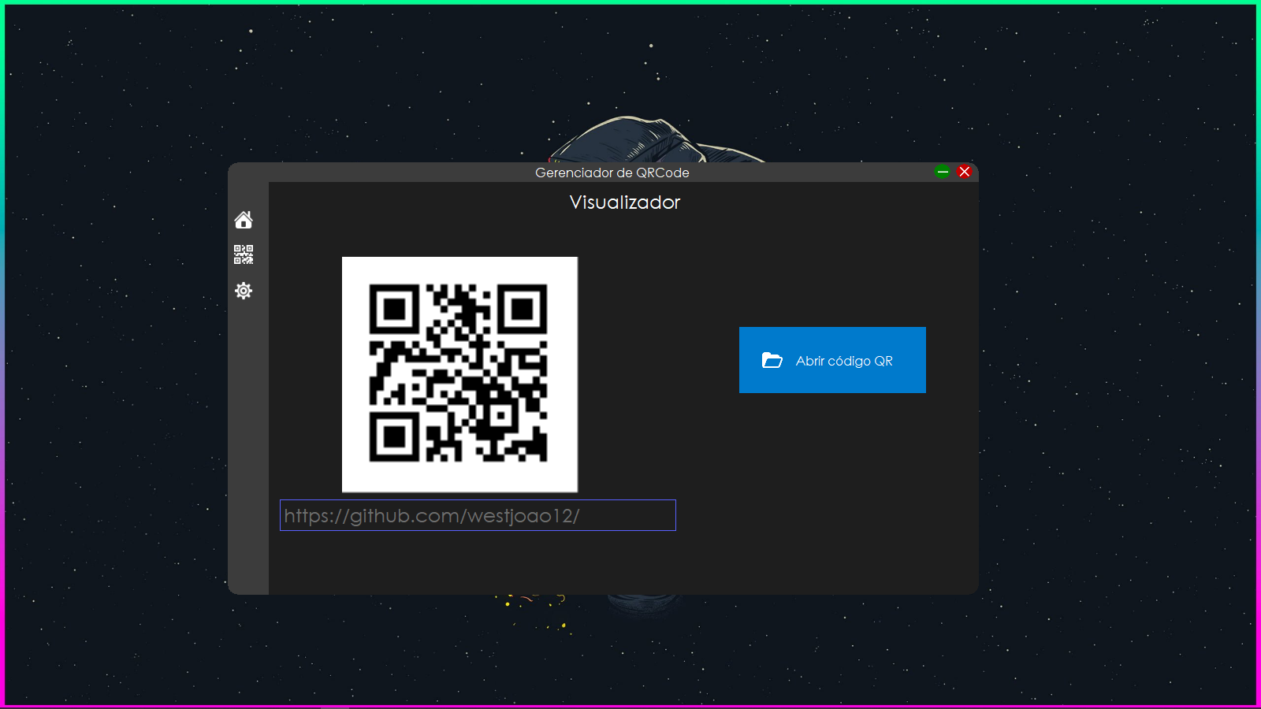
Task: Click the Visualizador heading
Action: point(625,202)
